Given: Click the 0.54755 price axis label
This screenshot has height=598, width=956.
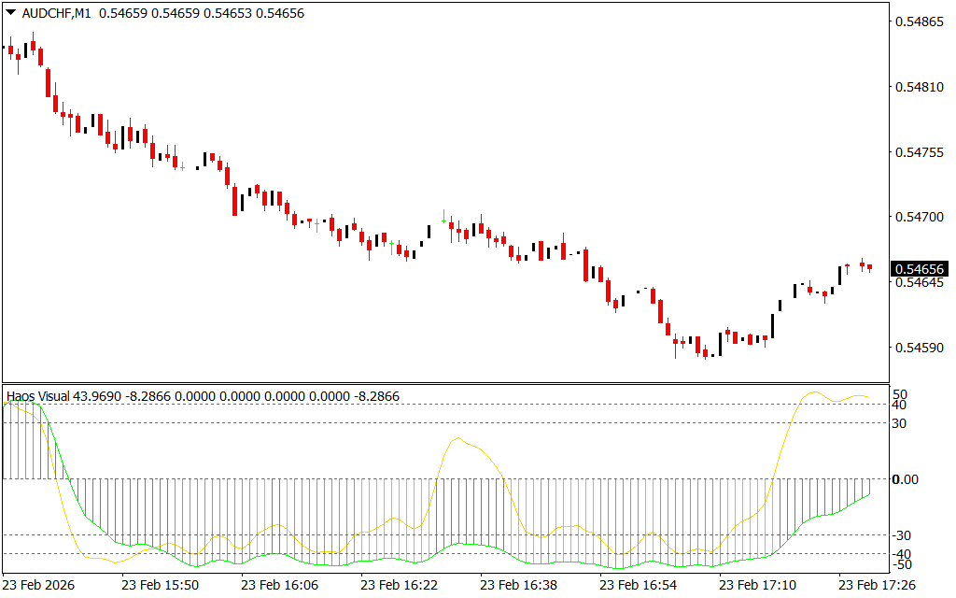Looking at the screenshot, I should click(x=919, y=152).
